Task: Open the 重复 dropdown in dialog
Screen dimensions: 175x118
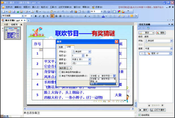Action: click(x=89, y=63)
